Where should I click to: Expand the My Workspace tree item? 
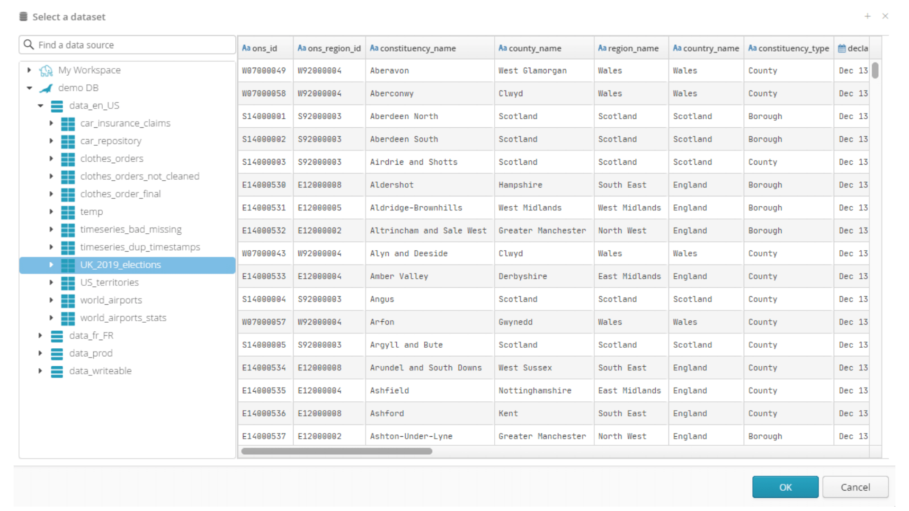coord(29,69)
